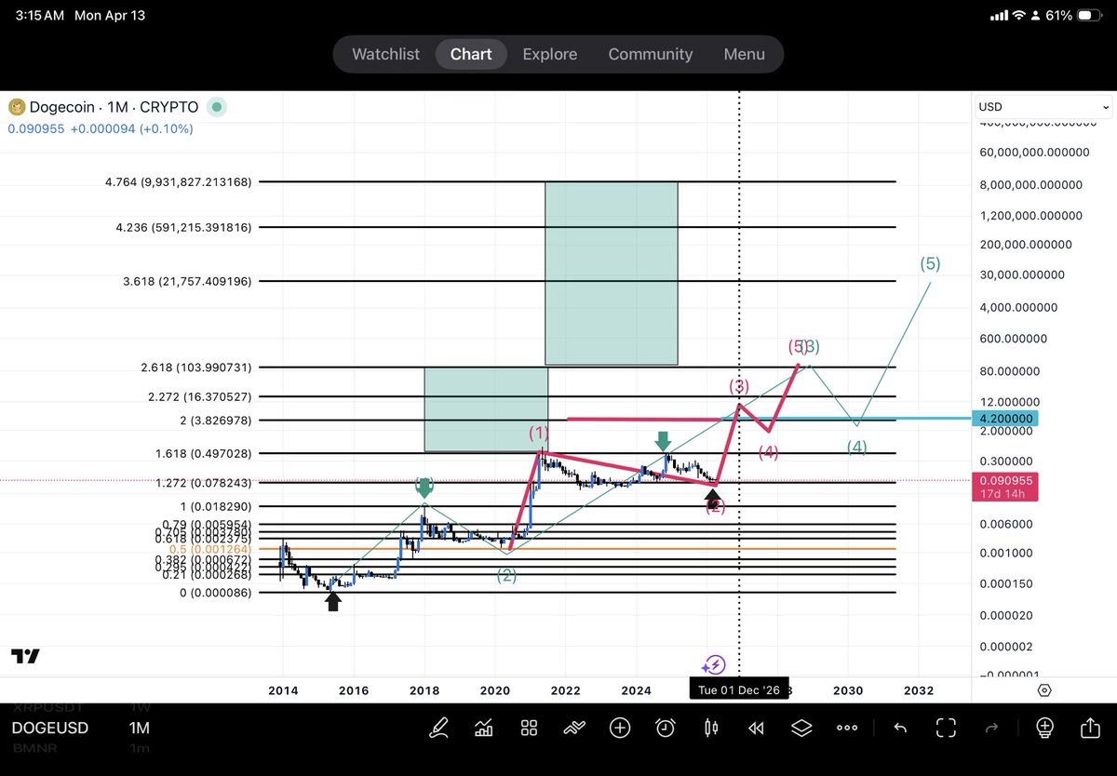The height and width of the screenshot is (776, 1117).
Task: Open the drawing tools pencil icon
Action: pyautogui.click(x=438, y=728)
